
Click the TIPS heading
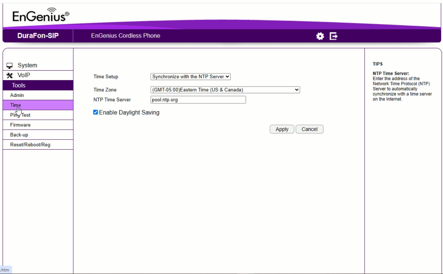point(377,64)
